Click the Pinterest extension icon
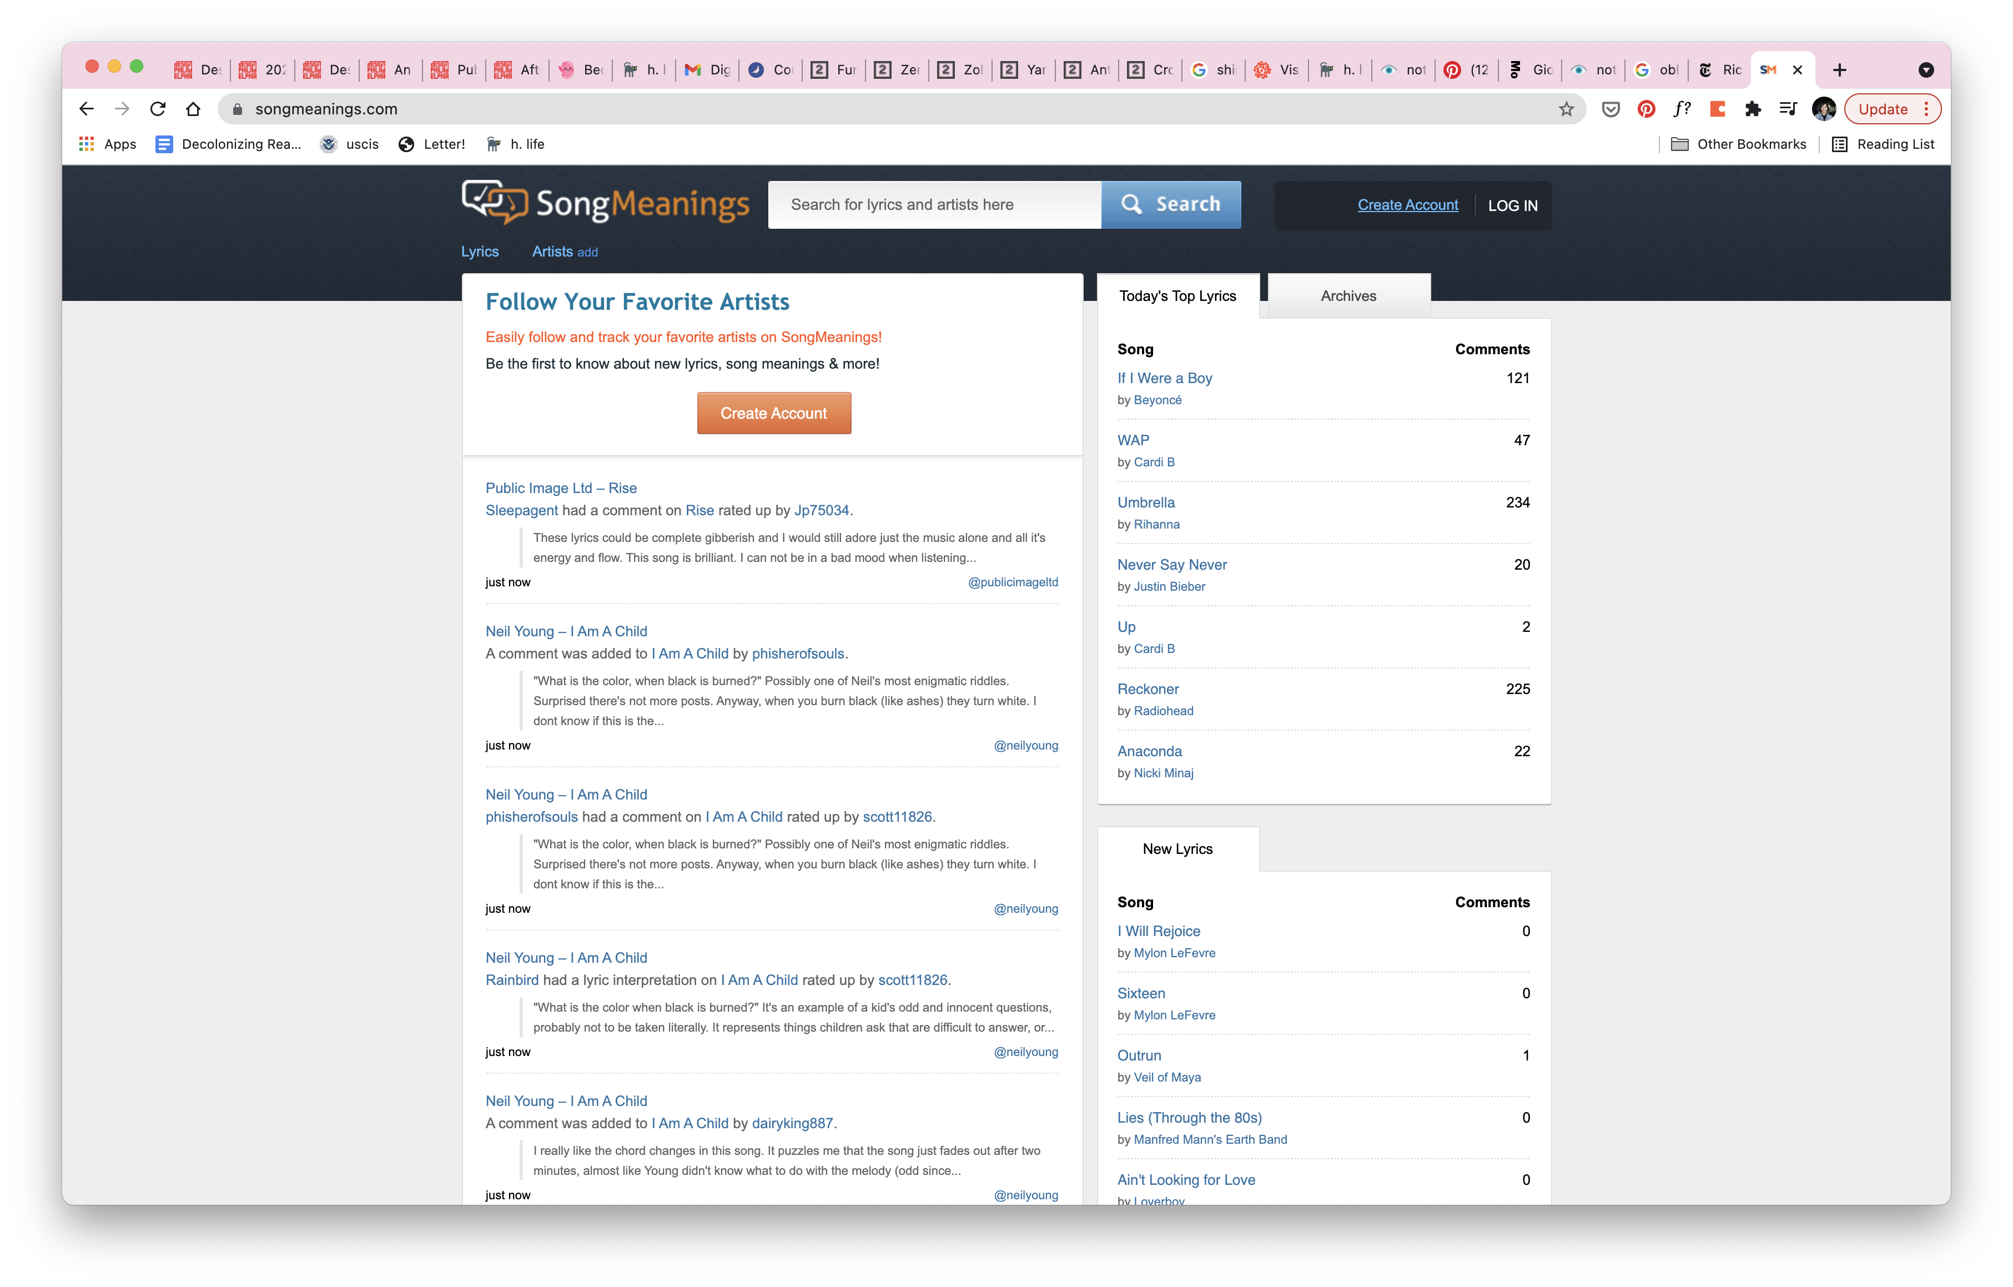2013x1287 pixels. tap(1646, 109)
